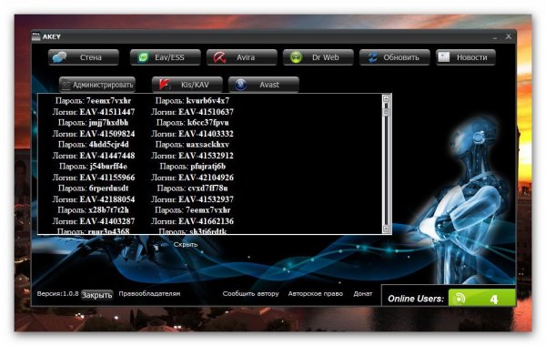Select the Eav/ESS keys button
This screenshot has width=546, height=346.
166,57
